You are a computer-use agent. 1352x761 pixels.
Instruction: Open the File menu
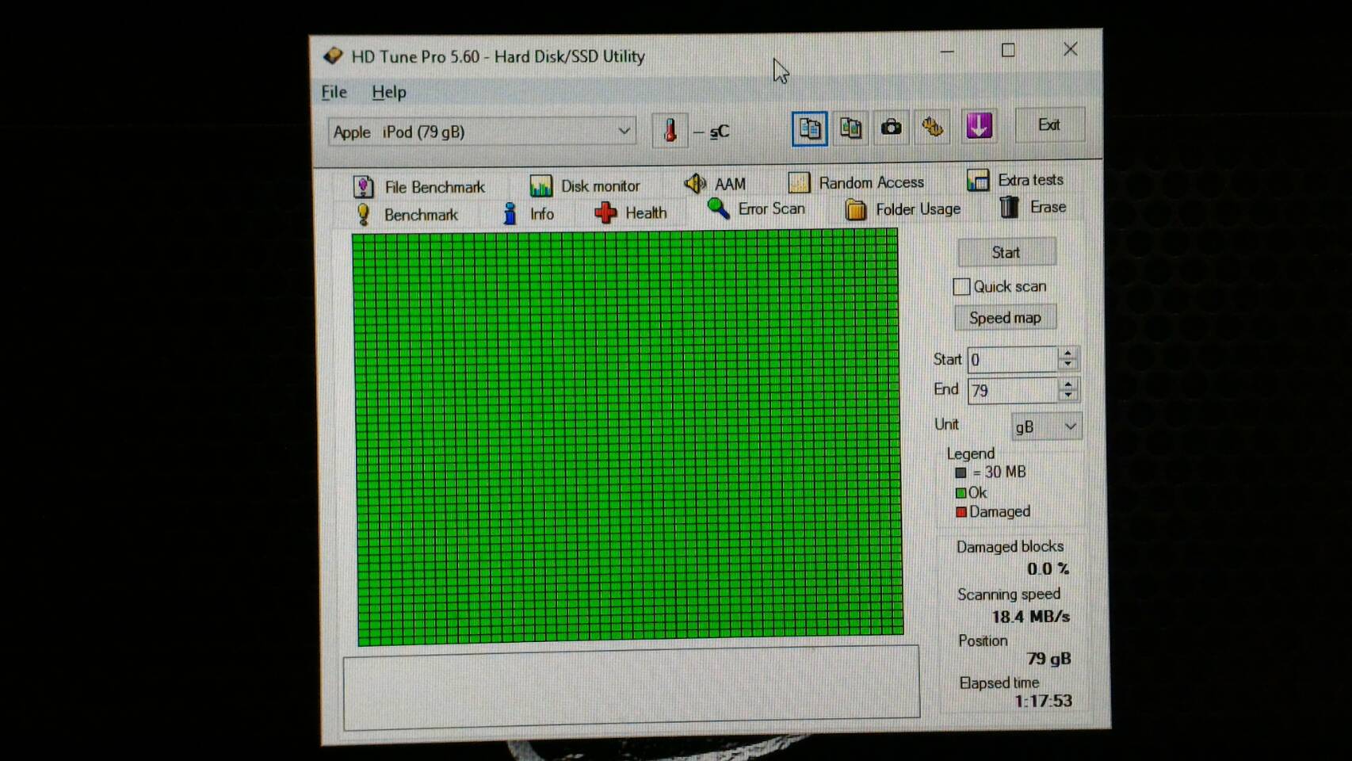(x=334, y=92)
